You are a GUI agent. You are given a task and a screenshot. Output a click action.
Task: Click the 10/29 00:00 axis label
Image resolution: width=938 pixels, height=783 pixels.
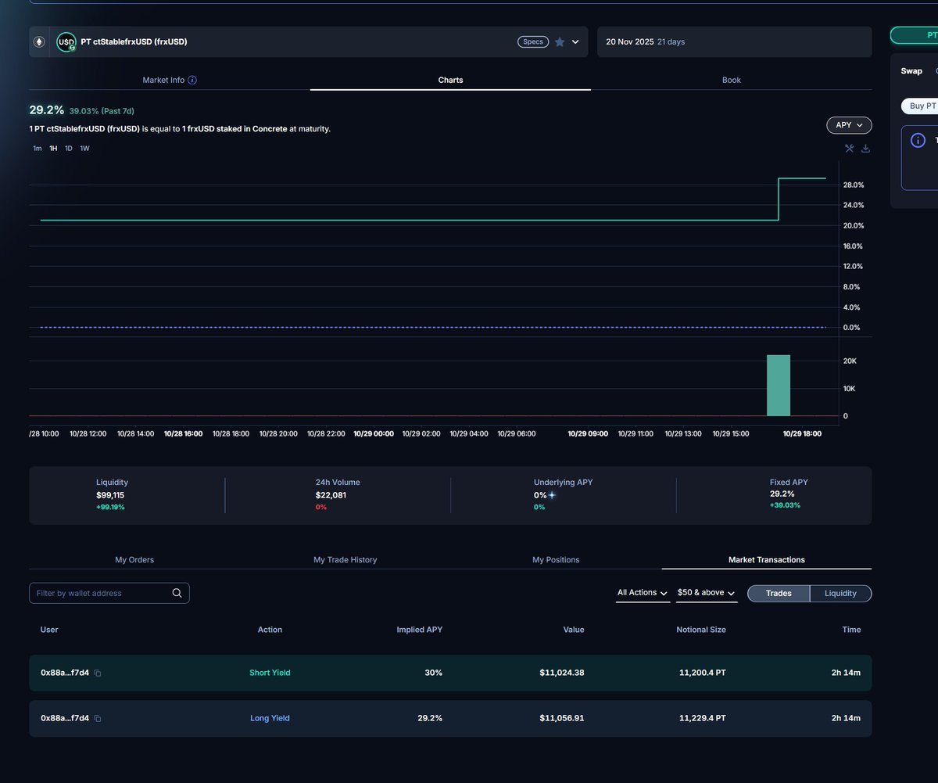click(374, 433)
